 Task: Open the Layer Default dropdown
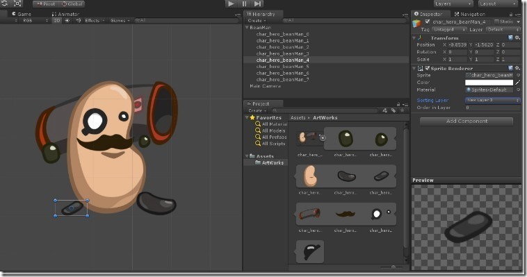503,30
